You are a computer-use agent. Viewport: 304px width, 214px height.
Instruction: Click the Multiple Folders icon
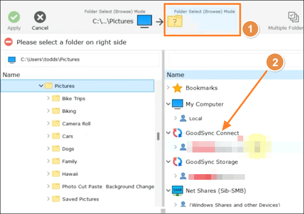pos(292,17)
